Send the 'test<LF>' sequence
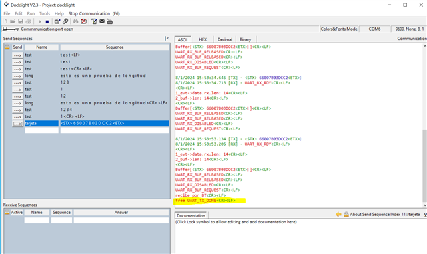Viewport: 427px width, 254px height. pos(17,55)
